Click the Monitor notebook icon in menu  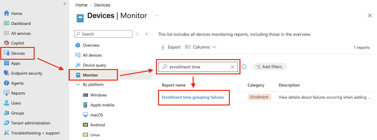tap(78, 75)
